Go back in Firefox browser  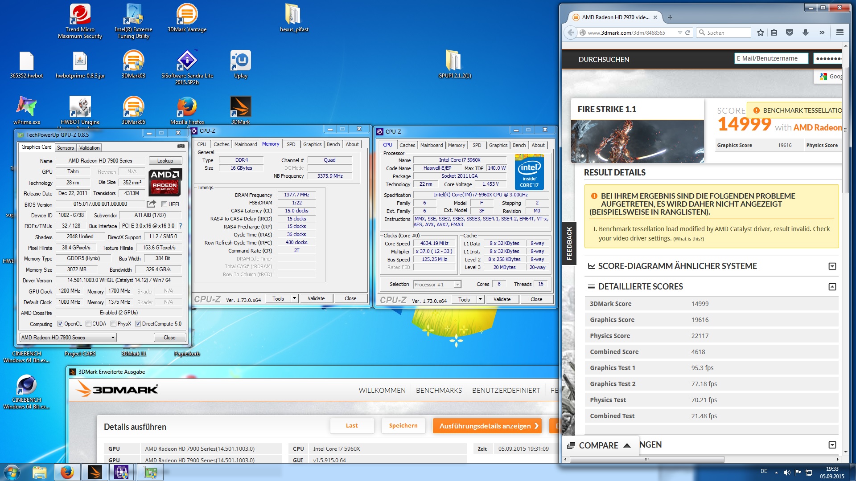click(x=571, y=33)
